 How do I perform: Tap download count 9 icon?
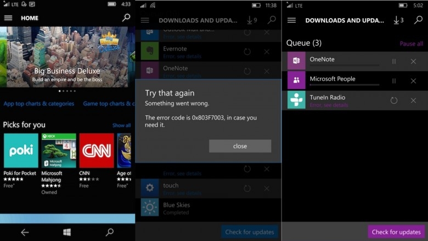pyautogui.click(x=252, y=20)
